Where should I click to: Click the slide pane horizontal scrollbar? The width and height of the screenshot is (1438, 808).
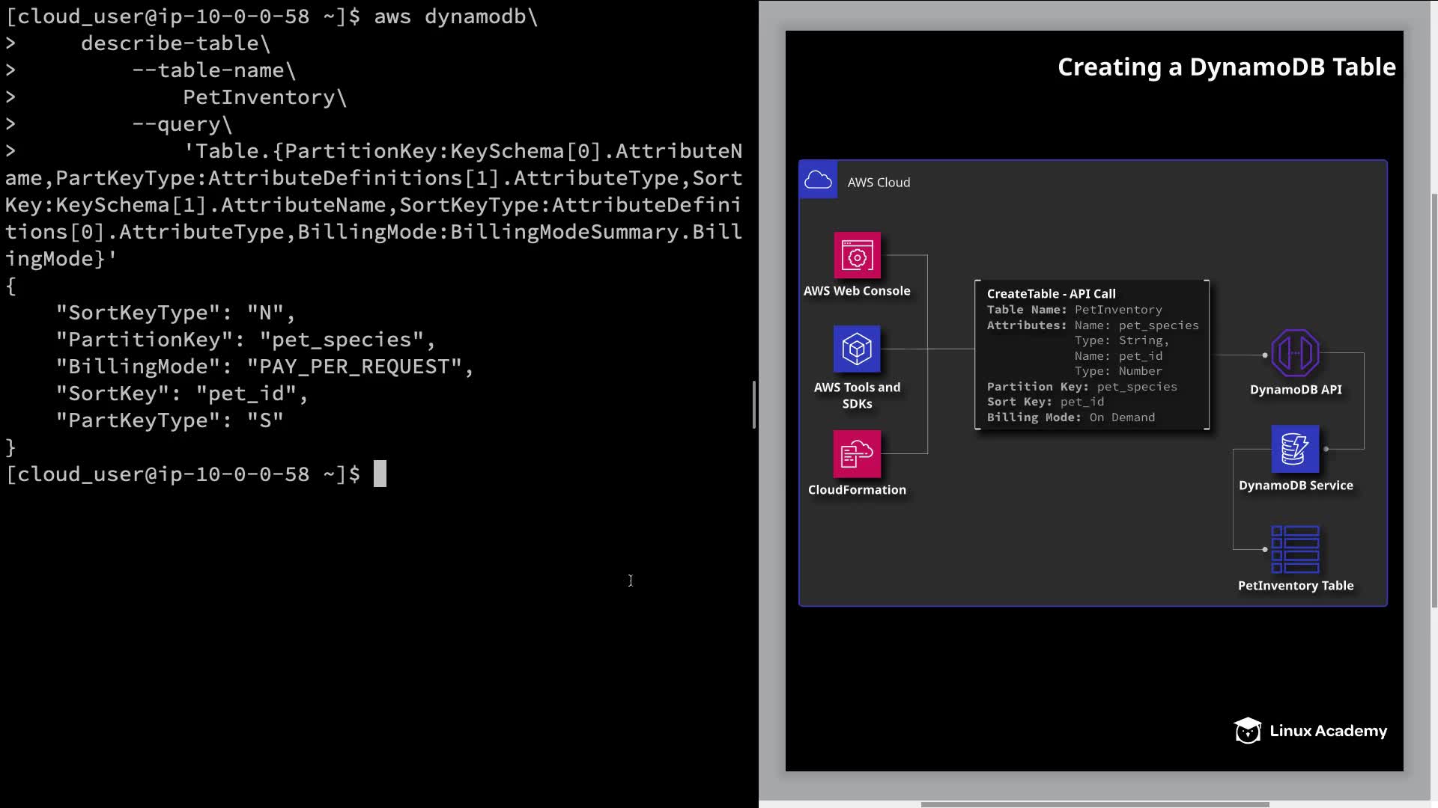click(x=1093, y=804)
